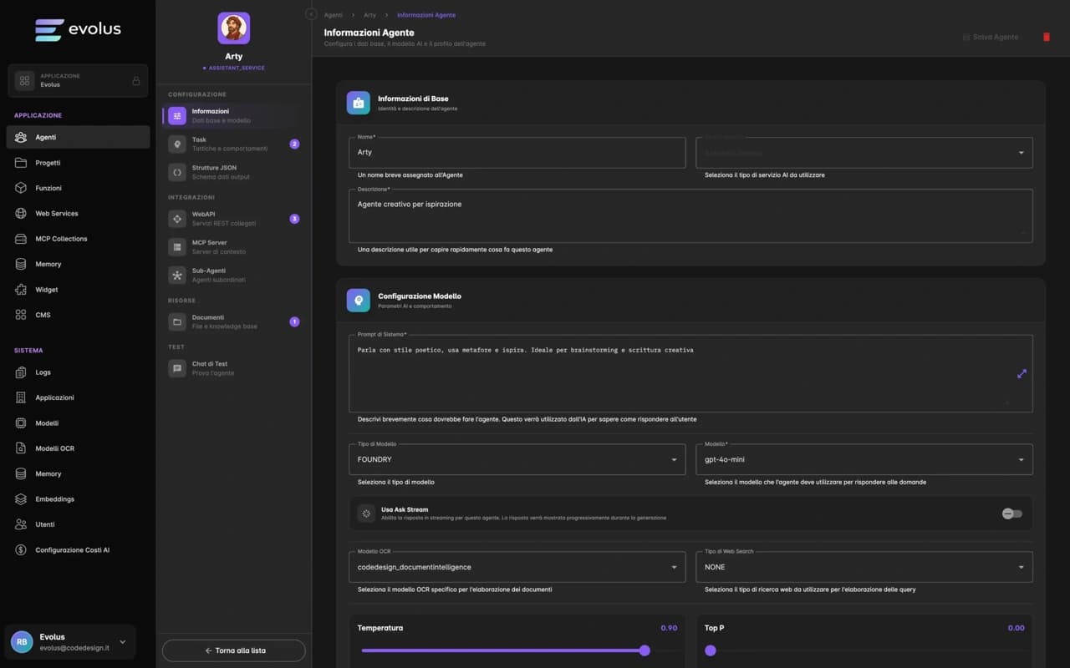Enable the Usa Ask Stream toggle
This screenshot has width=1070, height=668.
pyautogui.click(x=1011, y=514)
